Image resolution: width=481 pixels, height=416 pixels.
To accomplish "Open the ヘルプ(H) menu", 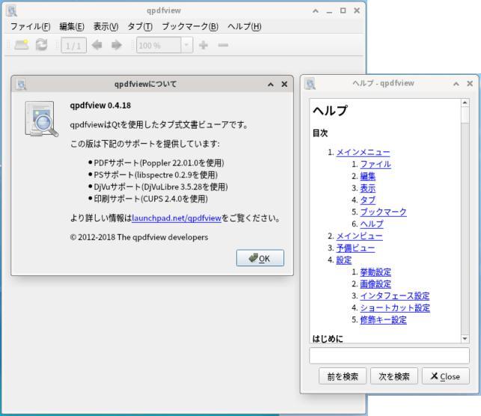I will point(245,27).
